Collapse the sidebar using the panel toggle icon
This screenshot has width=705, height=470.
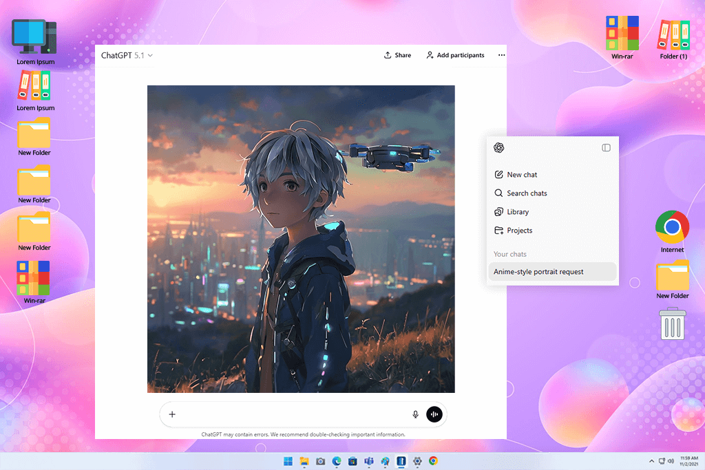coord(606,148)
